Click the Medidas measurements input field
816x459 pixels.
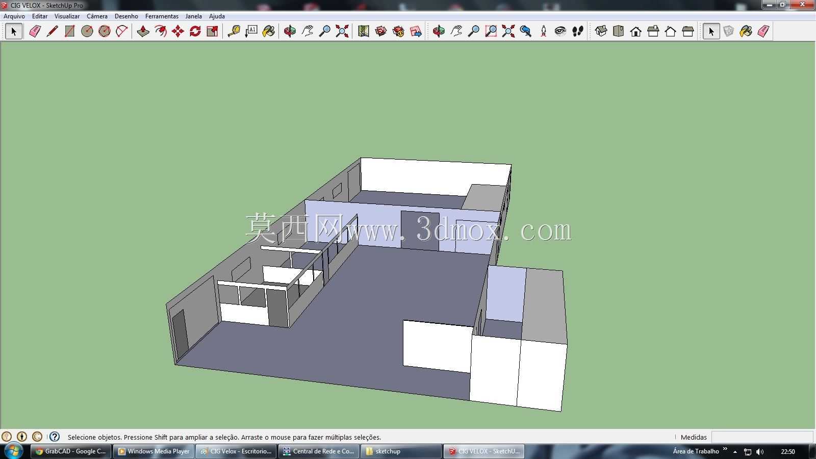[x=762, y=437]
